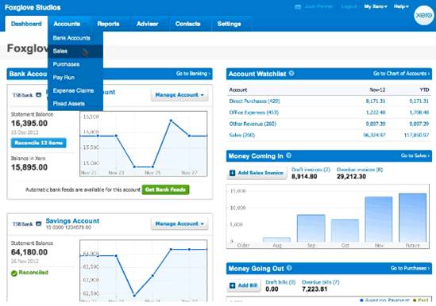Click the help icon beside Money Going Out
This screenshot has width=436, height=306.
(x=289, y=268)
